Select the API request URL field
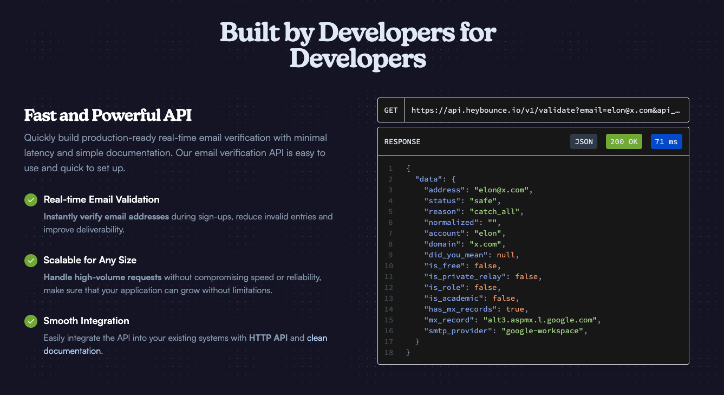 click(547, 110)
